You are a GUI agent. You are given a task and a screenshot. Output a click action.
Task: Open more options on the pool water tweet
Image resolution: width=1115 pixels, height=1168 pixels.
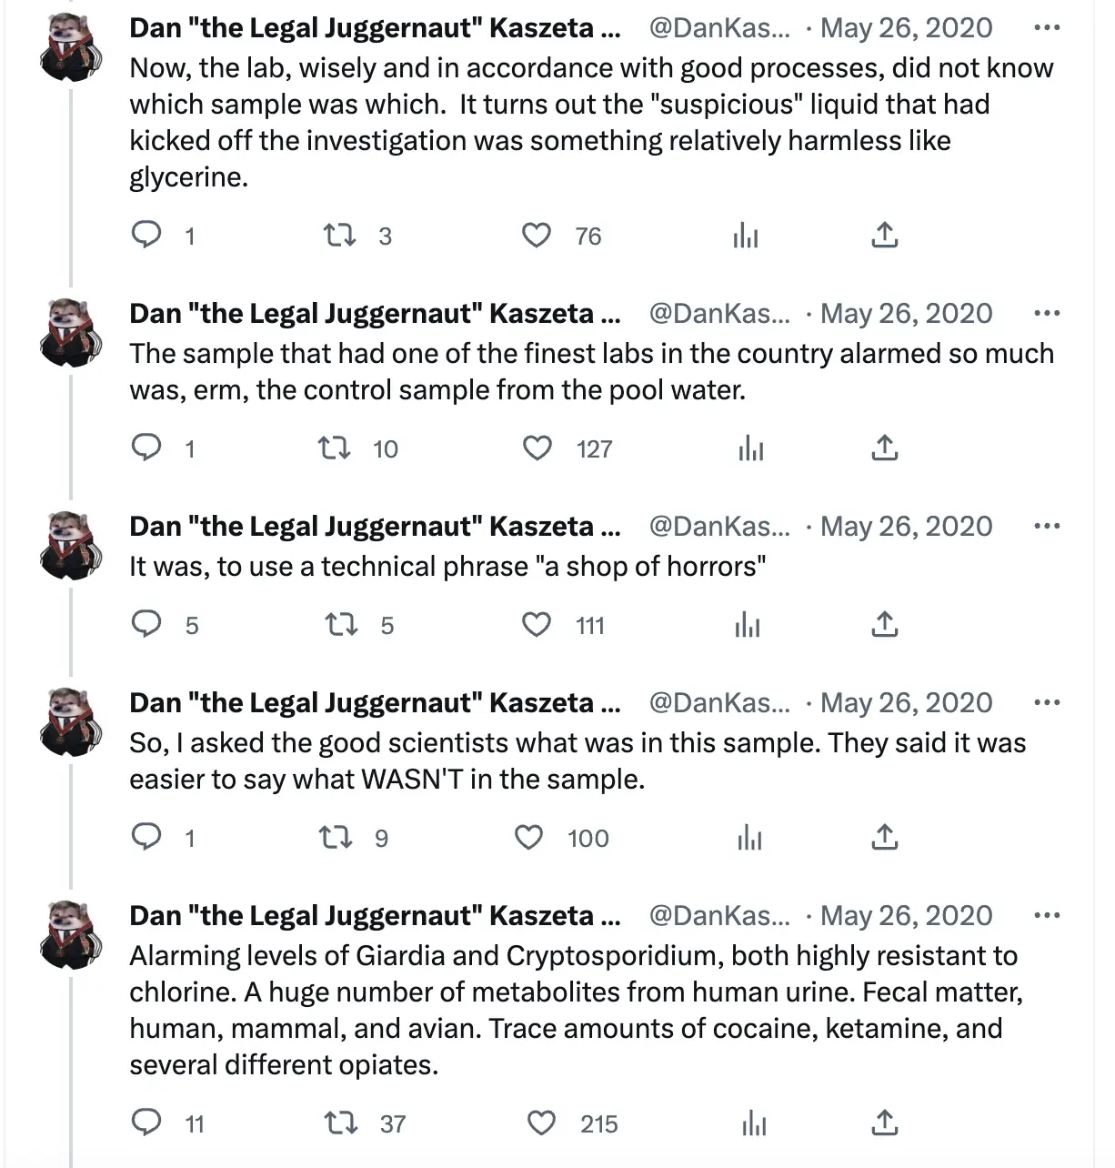[x=1047, y=314]
